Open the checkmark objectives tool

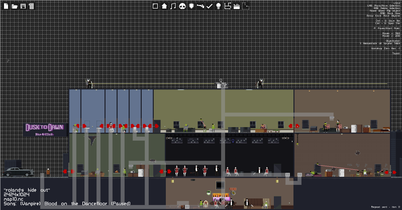coord(209,6)
